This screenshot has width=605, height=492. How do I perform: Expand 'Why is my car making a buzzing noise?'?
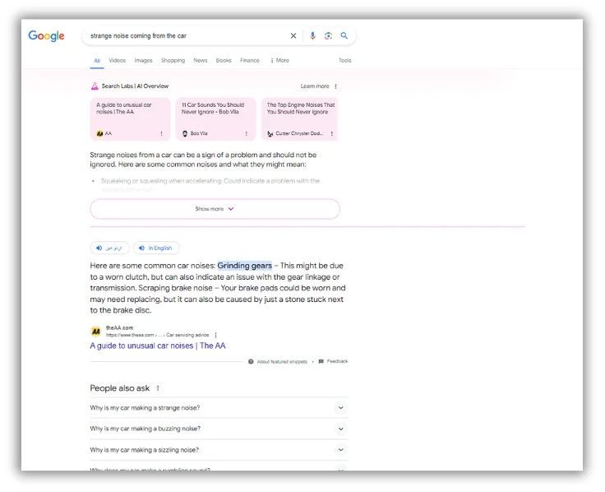pyautogui.click(x=219, y=429)
